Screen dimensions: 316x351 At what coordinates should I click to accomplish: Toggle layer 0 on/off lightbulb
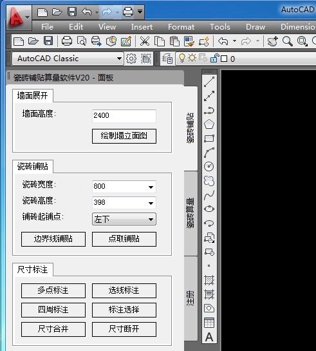(182, 58)
